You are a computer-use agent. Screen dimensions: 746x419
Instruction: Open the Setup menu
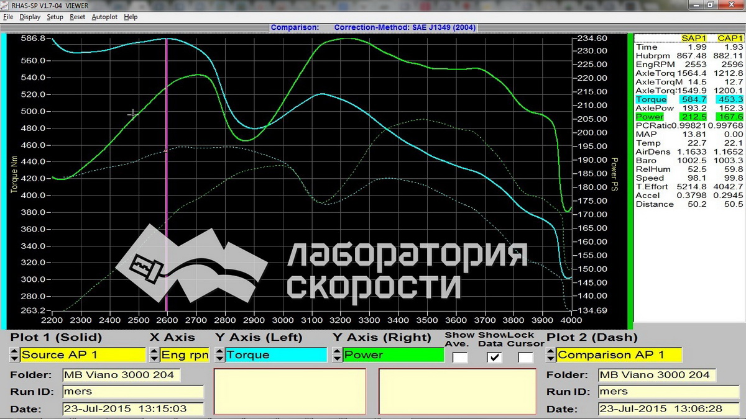55,17
